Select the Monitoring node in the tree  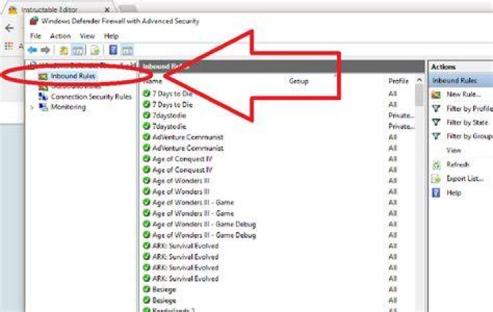(x=68, y=107)
